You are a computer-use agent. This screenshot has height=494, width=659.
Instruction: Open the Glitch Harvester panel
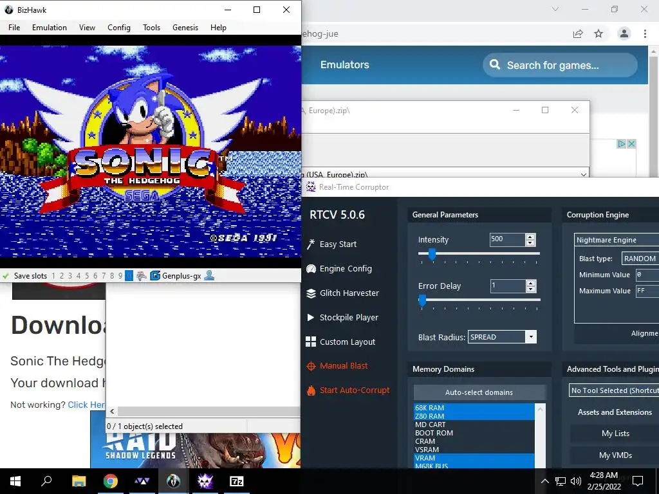point(343,293)
